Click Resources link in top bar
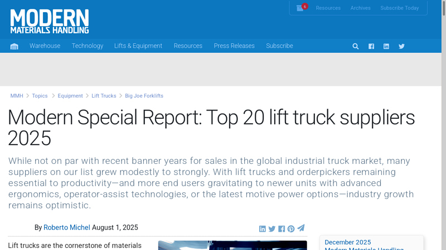Image resolution: width=446 pixels, height=250 pixels. (328, 8)
